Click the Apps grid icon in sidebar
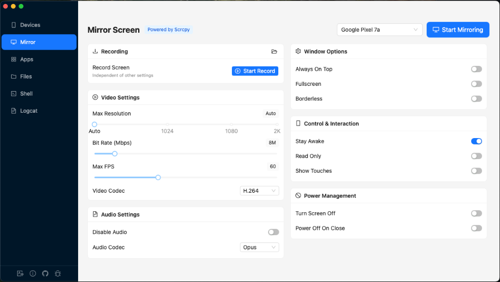This screenshot has width=500, height=282. tap(14, 60)
